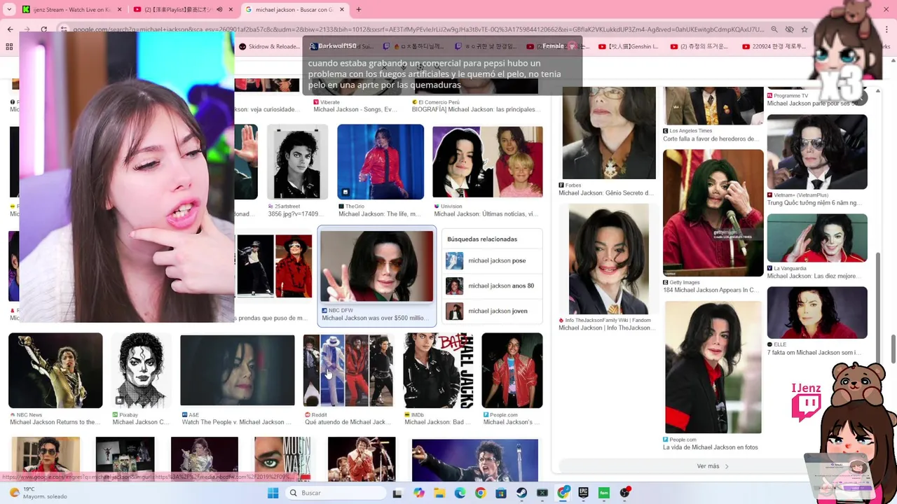Reload the Google search page

[43, 29]
